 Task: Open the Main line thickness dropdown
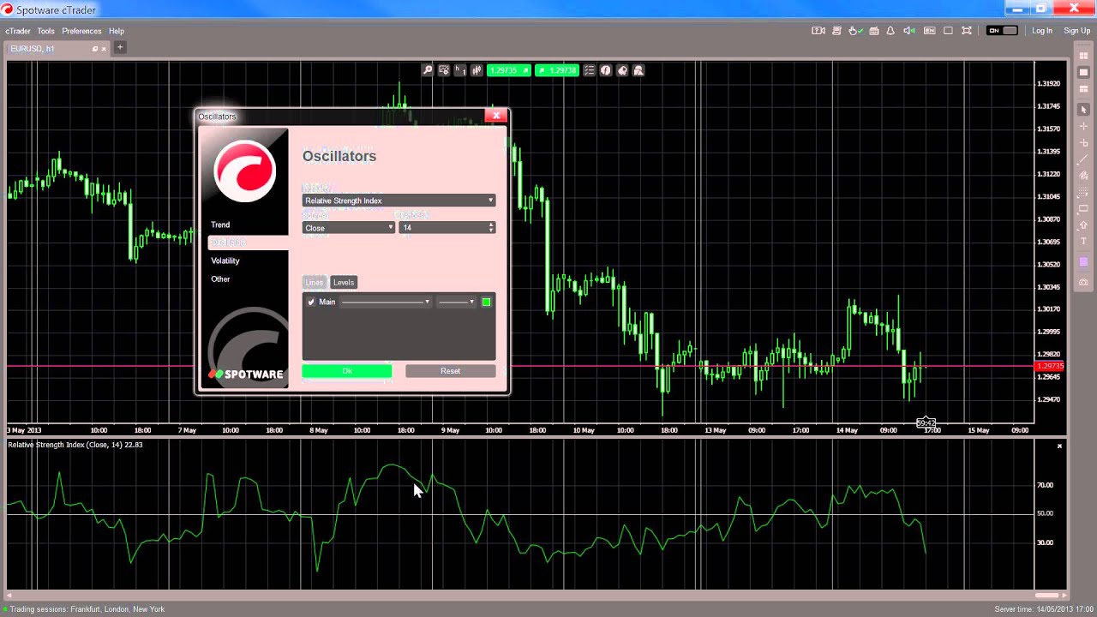456,302
